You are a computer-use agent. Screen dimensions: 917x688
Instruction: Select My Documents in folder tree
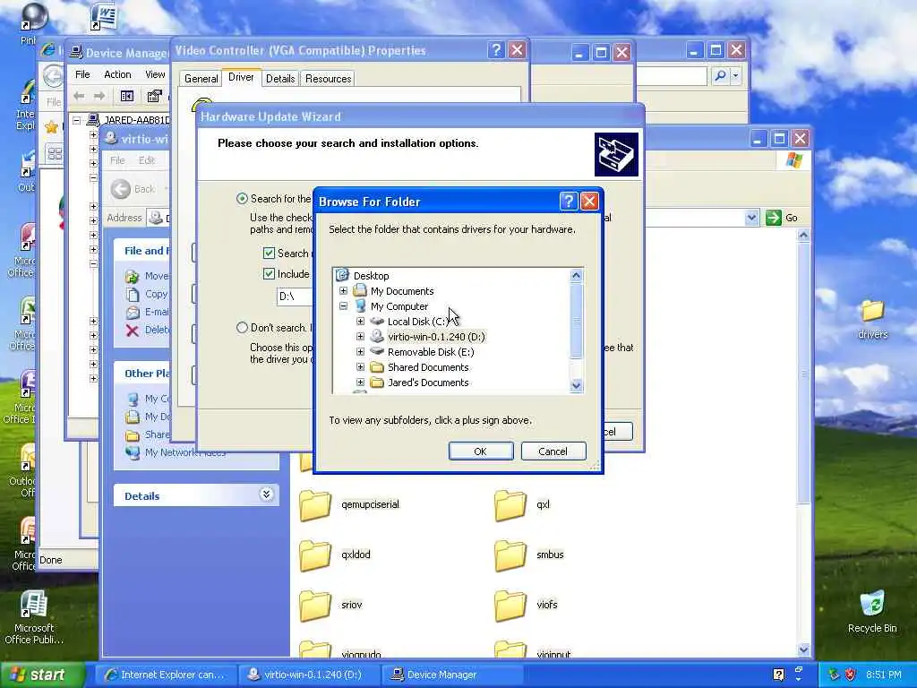click(402, 291)
